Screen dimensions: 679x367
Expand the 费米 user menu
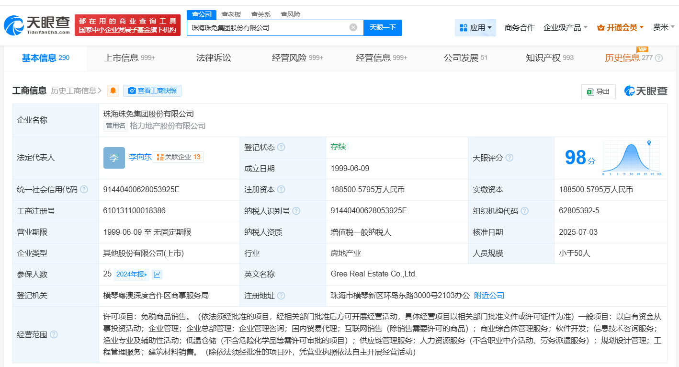click(x=663, y=27)
